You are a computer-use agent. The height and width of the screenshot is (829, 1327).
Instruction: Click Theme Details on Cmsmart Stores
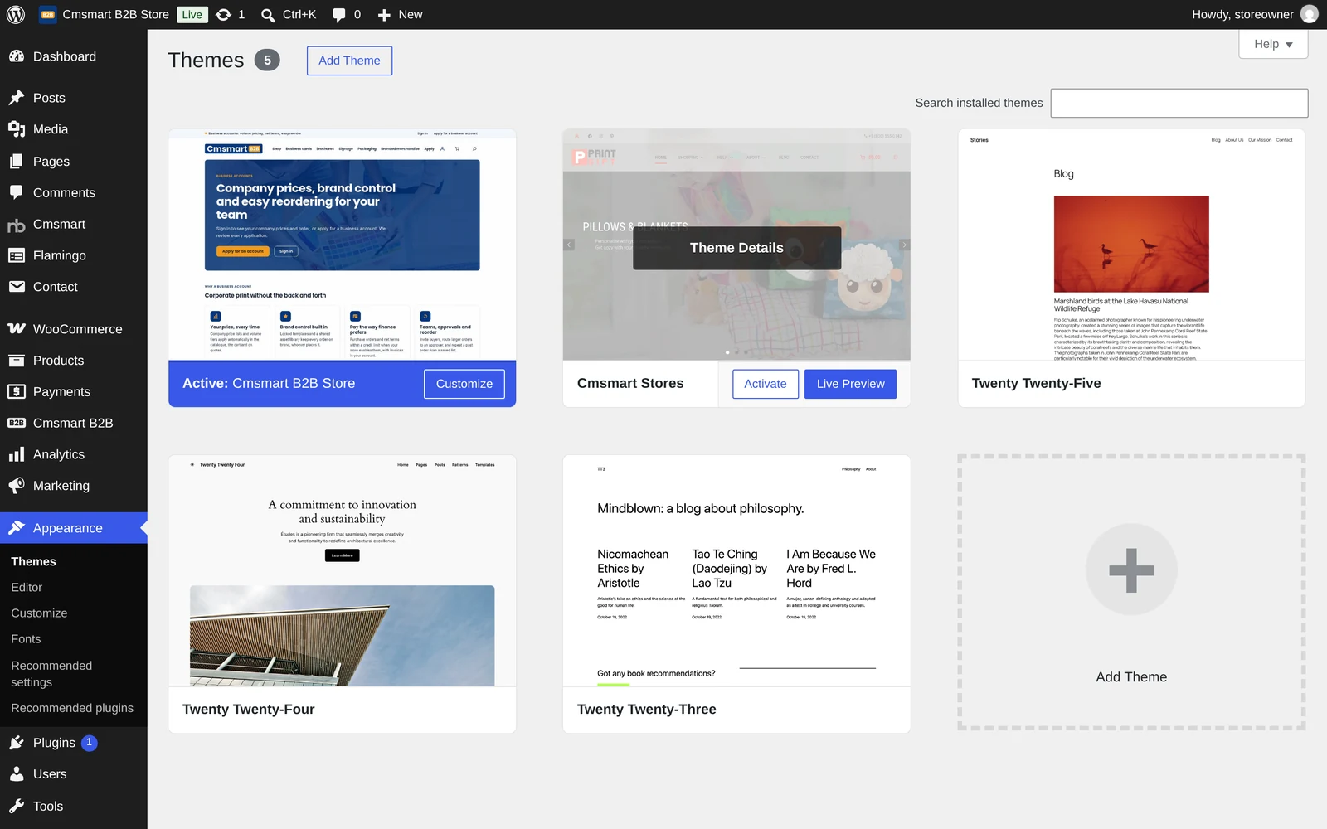736,248
